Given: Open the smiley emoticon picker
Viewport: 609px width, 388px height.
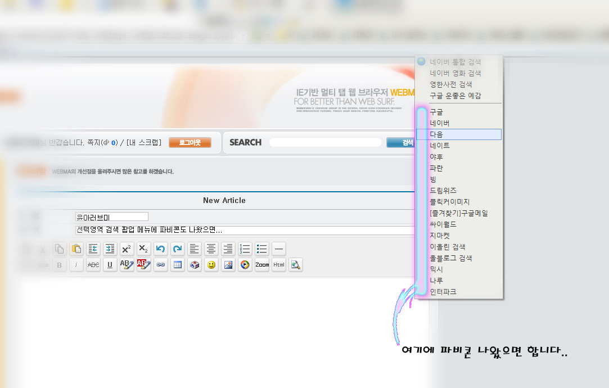Looking at the screenshot, I should (x=211, y=265).
